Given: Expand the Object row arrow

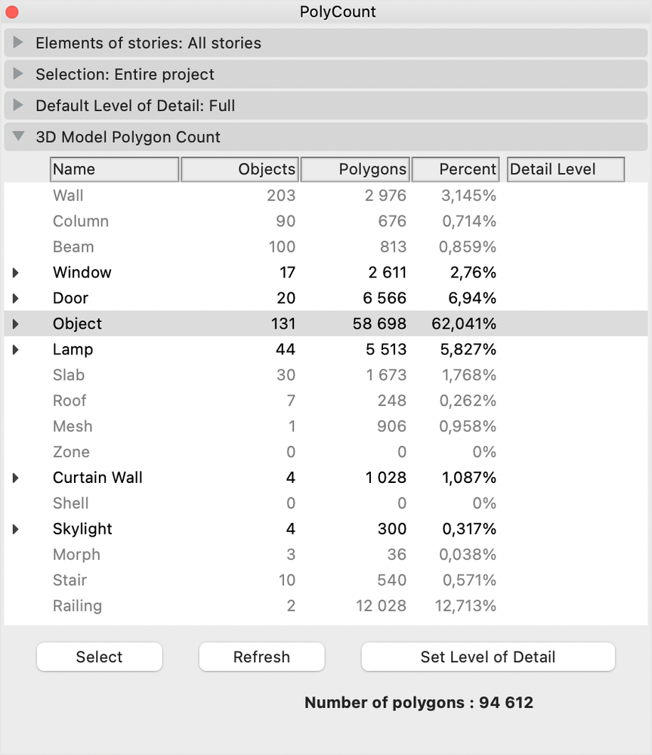Looking at the screenshot, I should click(x=17, y=324).
